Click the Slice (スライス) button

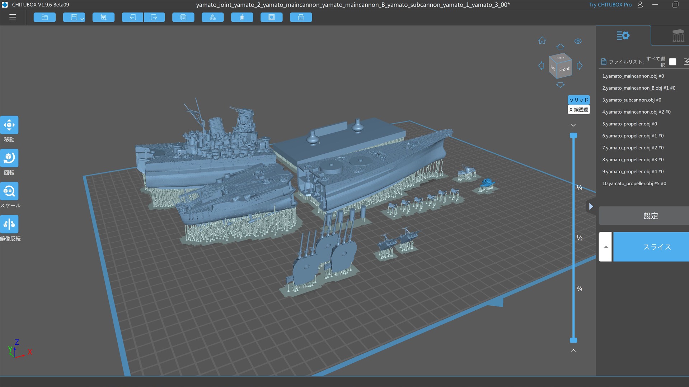click(656, 247)
